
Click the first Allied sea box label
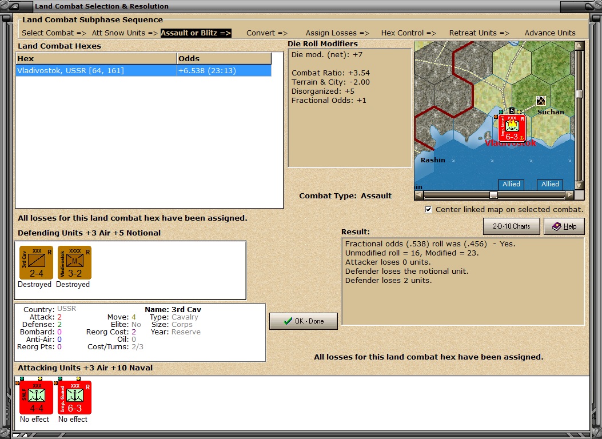pos(512,184)
